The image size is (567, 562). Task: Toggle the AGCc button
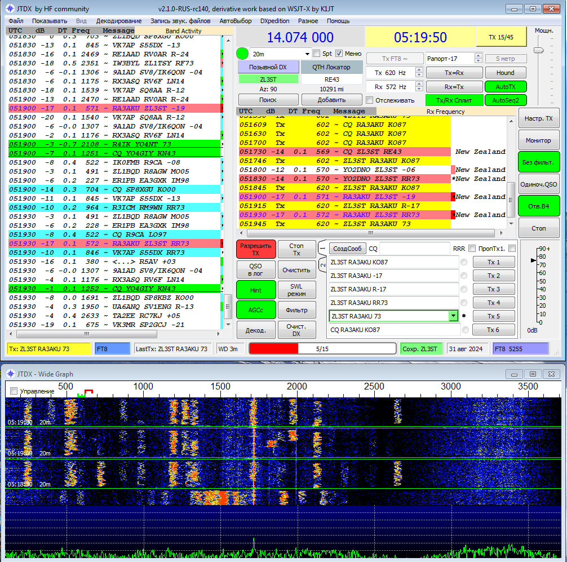(x=256, y=310)
